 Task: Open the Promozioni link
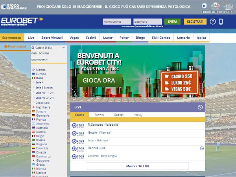click(15, 47)
